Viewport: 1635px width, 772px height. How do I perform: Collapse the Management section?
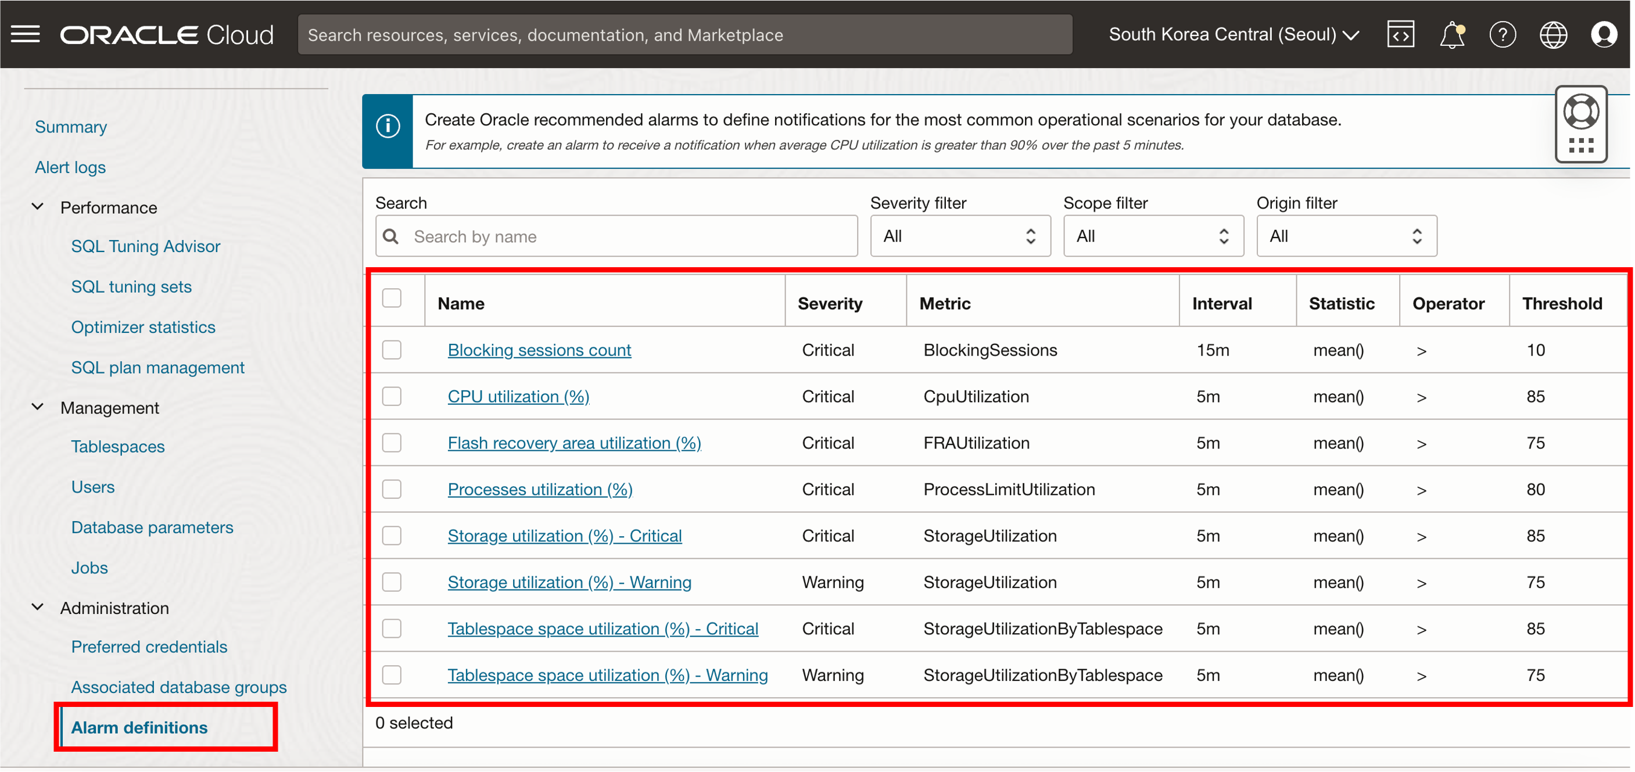point(38,407)
